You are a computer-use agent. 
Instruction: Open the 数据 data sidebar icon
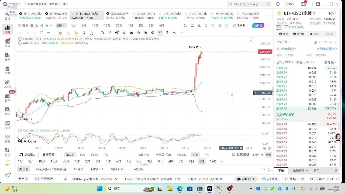click(7, 139)
